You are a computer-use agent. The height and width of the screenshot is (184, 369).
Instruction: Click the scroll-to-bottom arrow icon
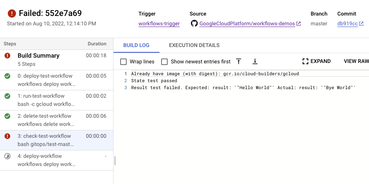255,61
